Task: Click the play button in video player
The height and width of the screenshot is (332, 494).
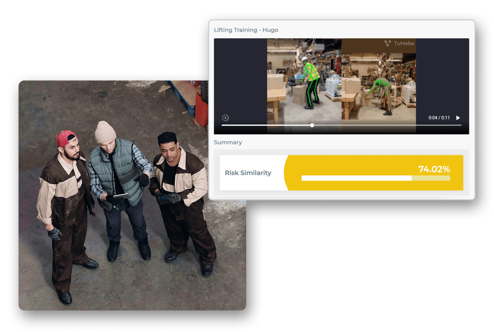Action: 458,118
